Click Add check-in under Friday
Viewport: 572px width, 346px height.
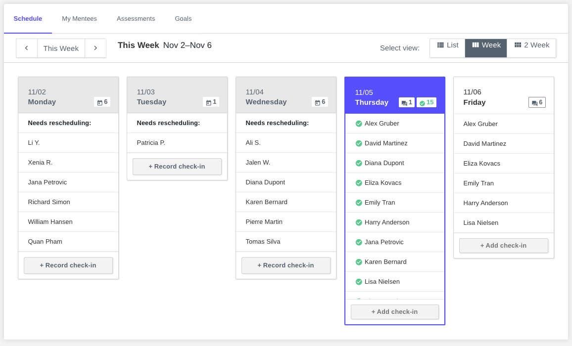pos(504,246)
